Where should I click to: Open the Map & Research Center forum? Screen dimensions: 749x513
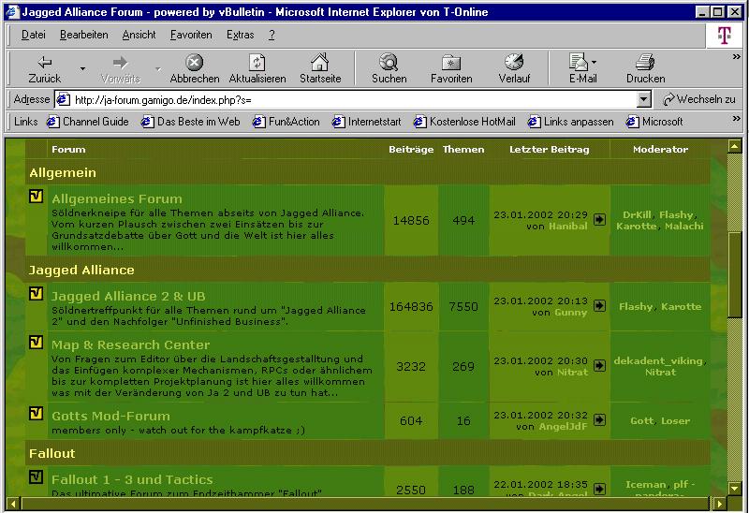pos(130,344)
